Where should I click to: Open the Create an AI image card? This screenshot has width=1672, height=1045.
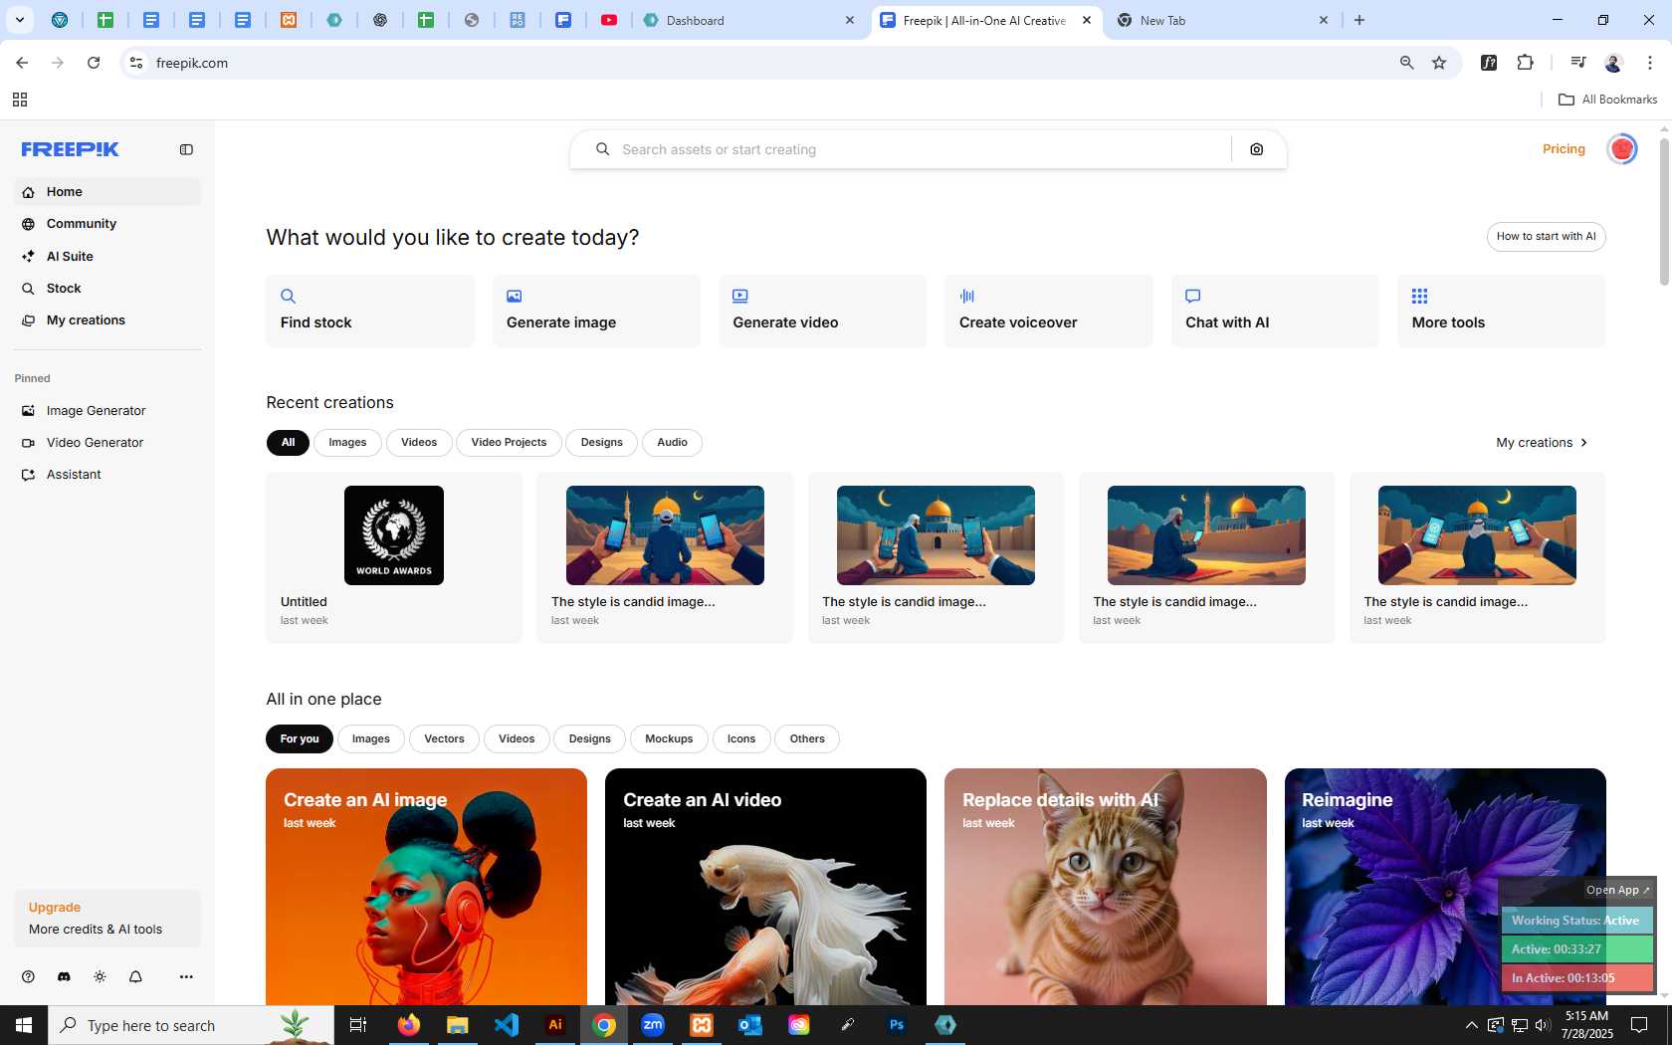point(426,886)
